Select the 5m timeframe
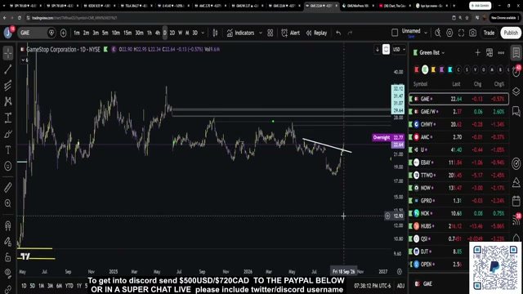Screen dimensions: 523x294 (105, 33)
